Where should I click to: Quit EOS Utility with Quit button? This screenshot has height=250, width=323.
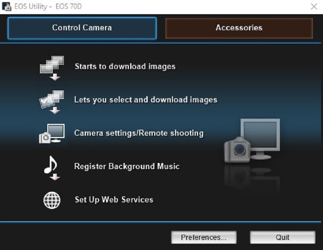[283, 237]
